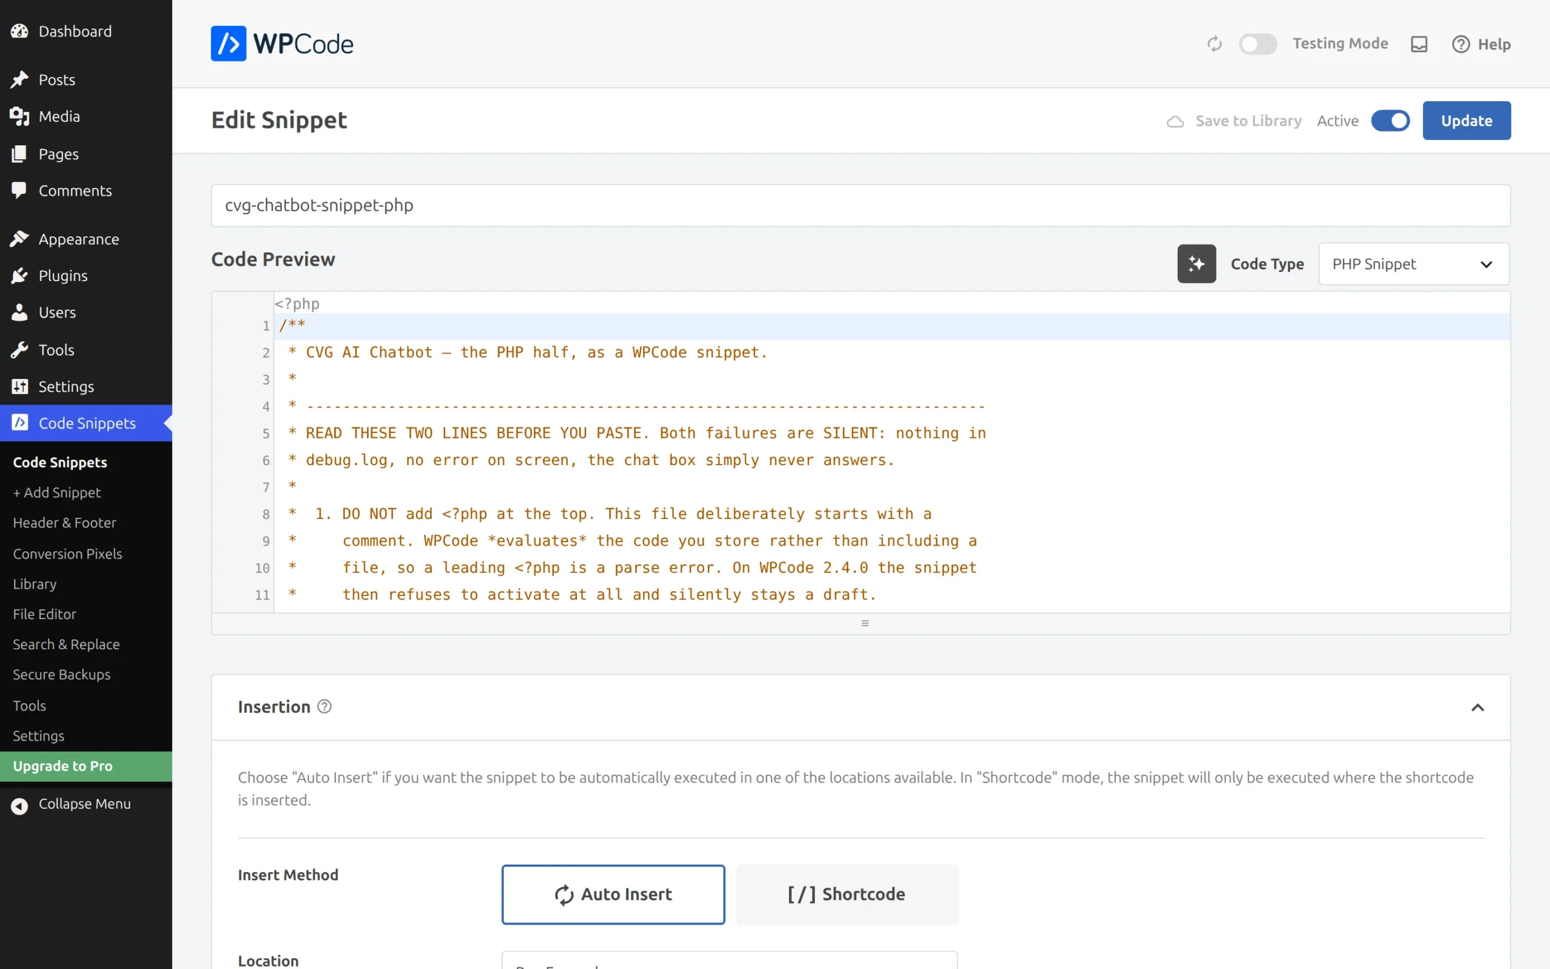1550x969 pixels.
Task: Open Secure Backups submenu item
Action: click(x=62, y=674)
